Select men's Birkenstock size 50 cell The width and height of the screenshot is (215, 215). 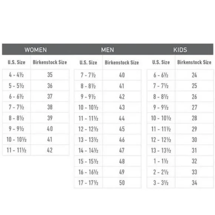[x=122, y=183]
